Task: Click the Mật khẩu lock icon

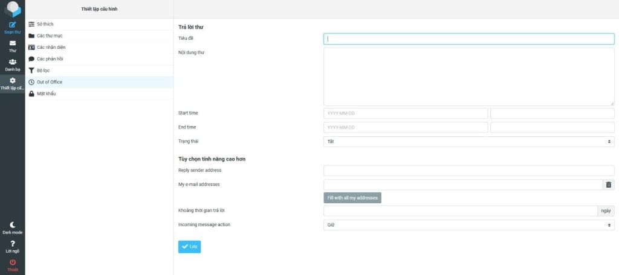Action: click(31, 93)
